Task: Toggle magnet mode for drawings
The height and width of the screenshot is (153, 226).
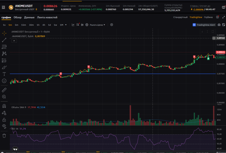Action: [4, 106]
